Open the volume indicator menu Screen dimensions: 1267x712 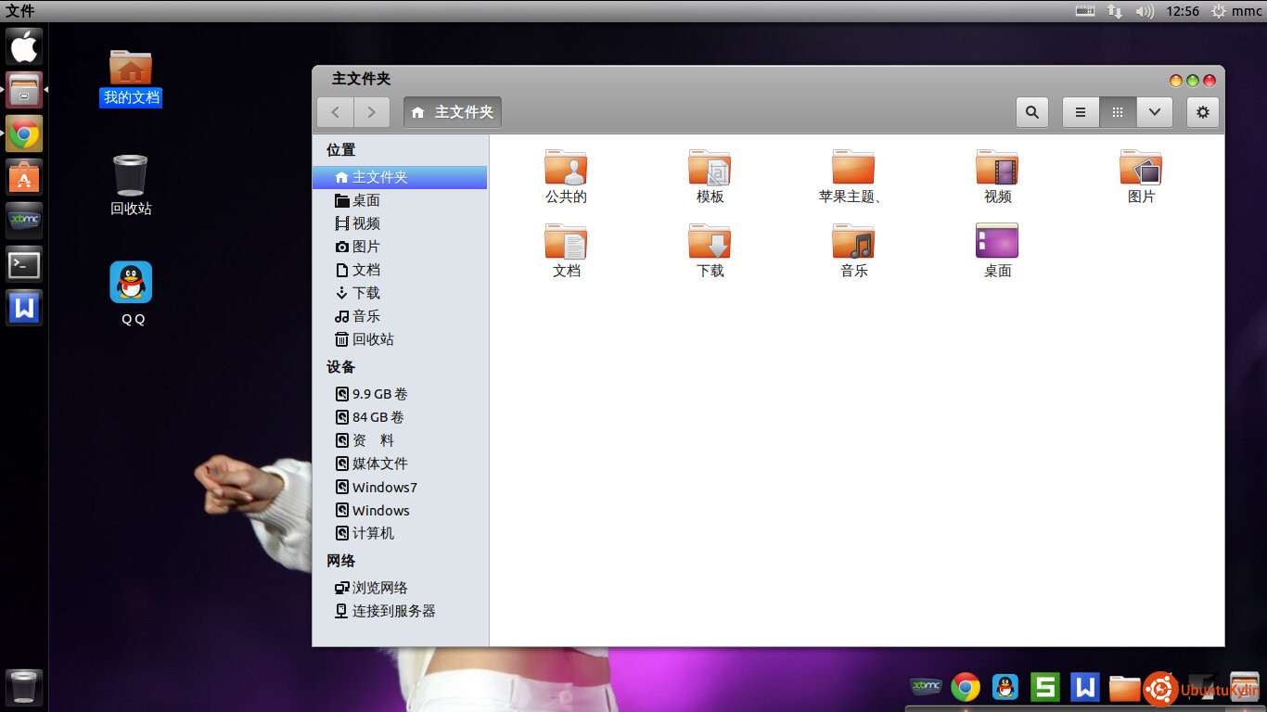[x=1145, y=11]
